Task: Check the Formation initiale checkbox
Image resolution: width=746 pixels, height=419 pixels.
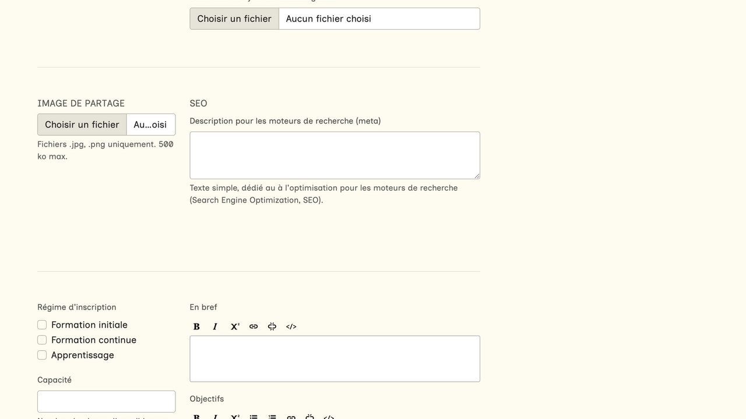Action: click(42, 325)
